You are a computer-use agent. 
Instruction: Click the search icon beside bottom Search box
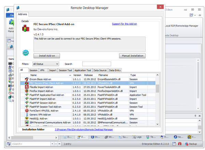point(9,144)
